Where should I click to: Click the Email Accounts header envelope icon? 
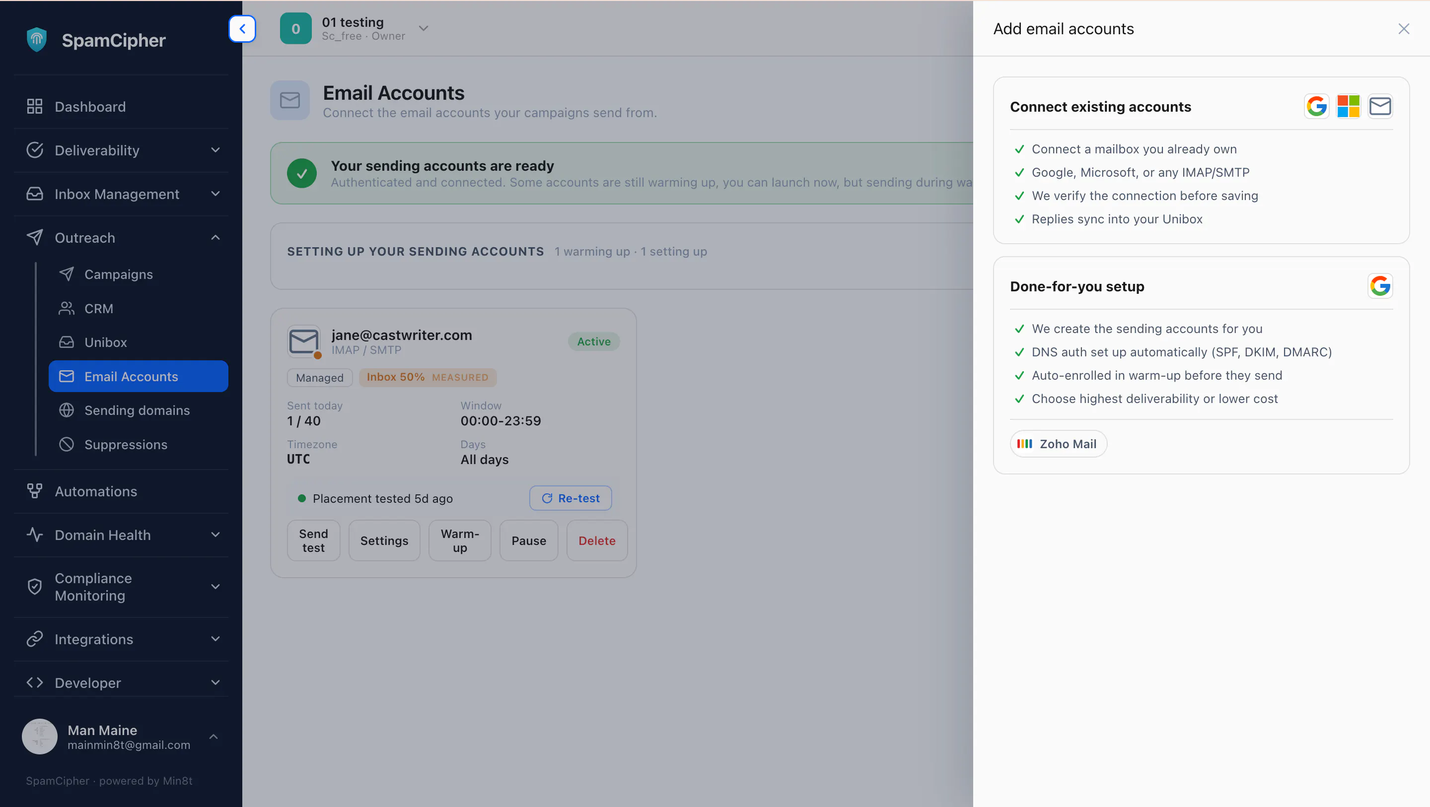click(290, 100)
